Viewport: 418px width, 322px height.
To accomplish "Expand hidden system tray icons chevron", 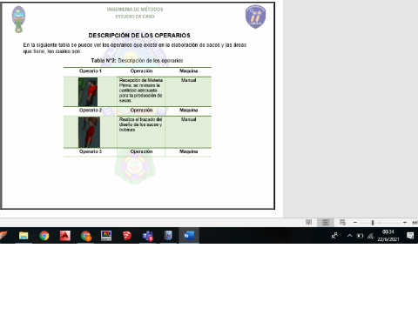I will pos(349,236).
